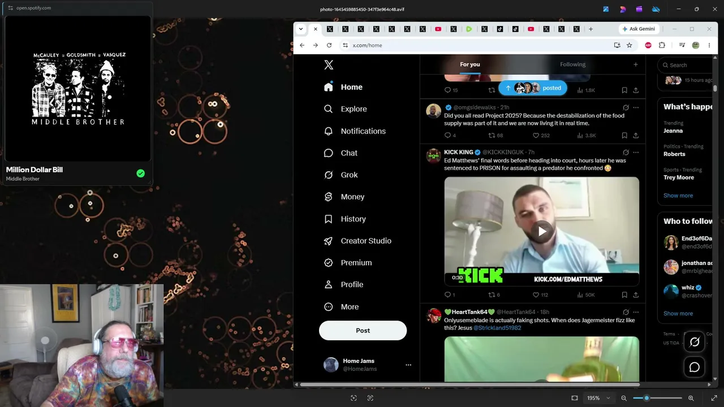Click the Ask Gemini button
The image size is (724, 407).
639,29
